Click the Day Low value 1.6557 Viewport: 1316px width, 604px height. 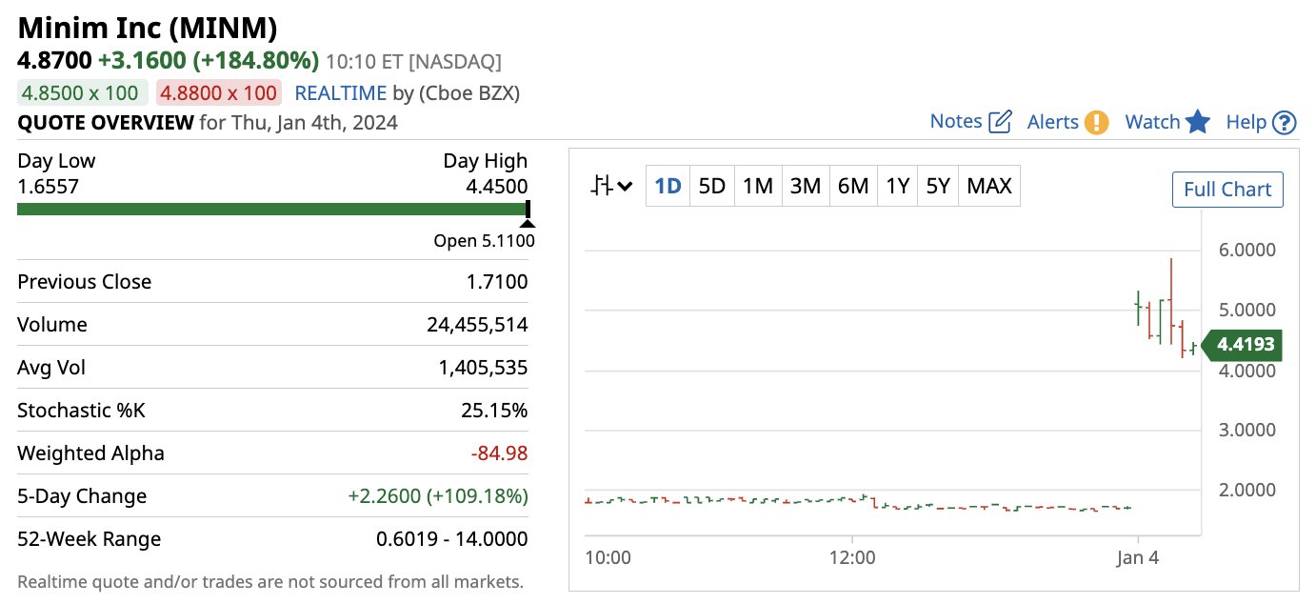click(49, 186)
